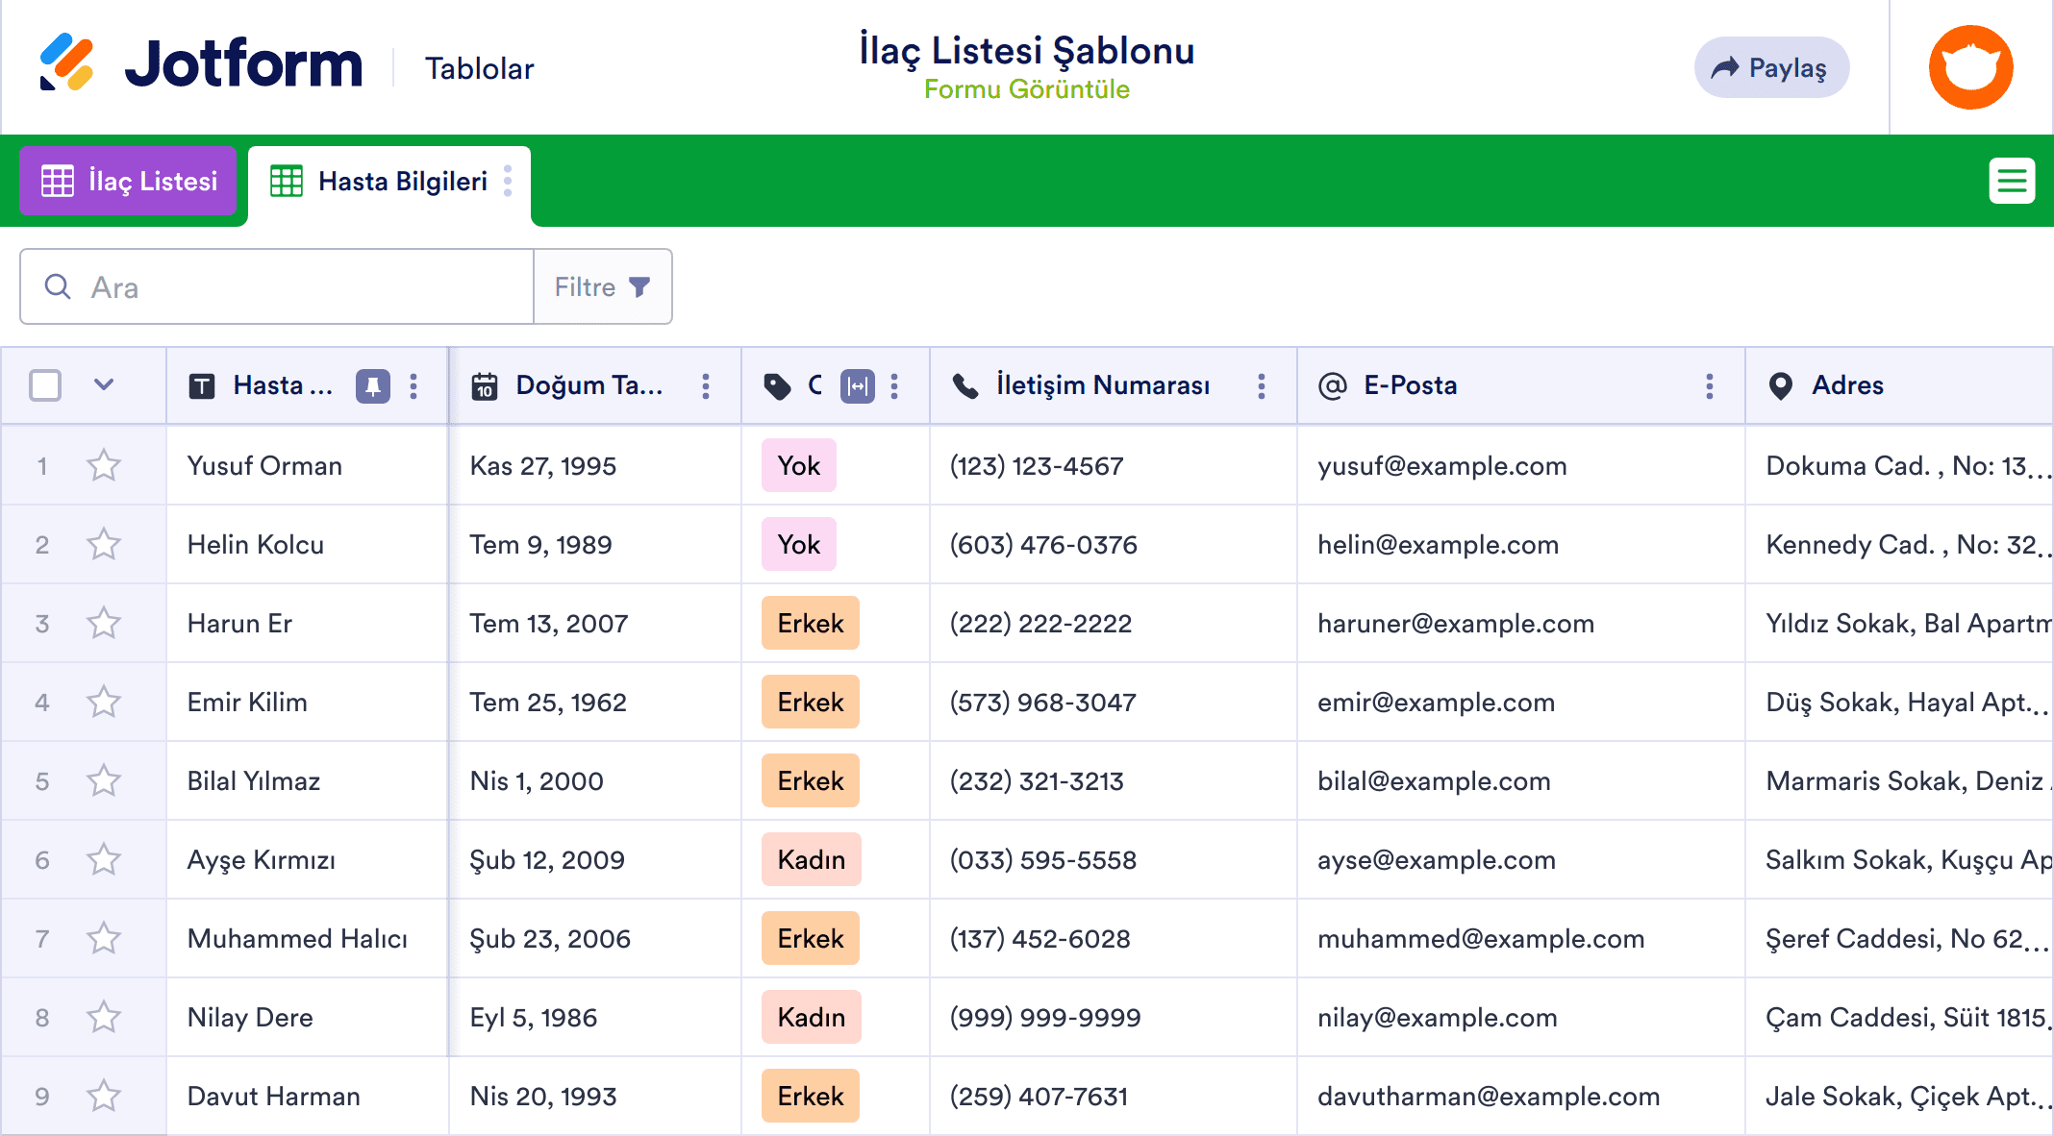Open Formu Görüntüle link
Image resolution: width=2054 pixels, height=1136 pixels.
[1027, 89]
